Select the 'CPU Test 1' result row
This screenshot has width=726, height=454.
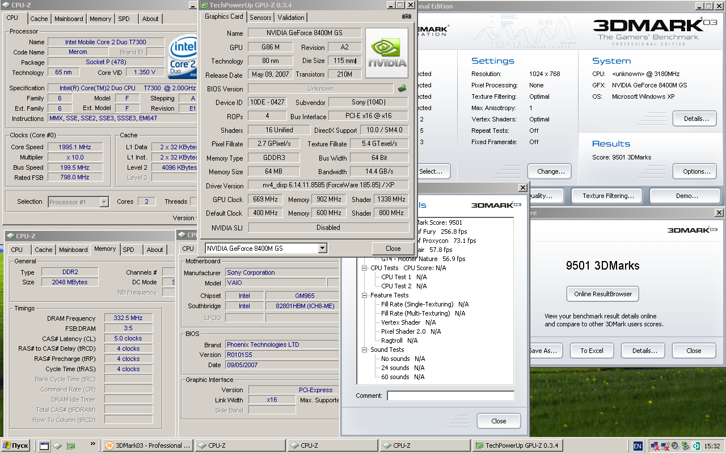pos(403,277)
